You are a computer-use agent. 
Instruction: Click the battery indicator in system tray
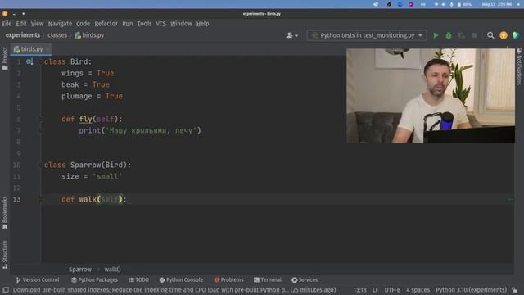(464, 4)
